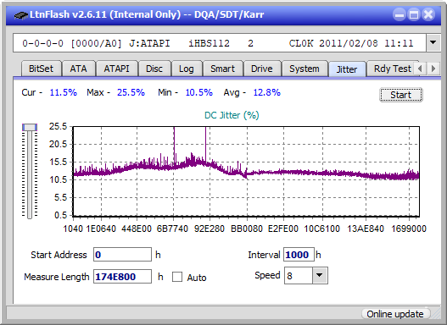Maximize the LtnFlash window
The width and height of the screenshot is (447, 325).
click(414, 14)
